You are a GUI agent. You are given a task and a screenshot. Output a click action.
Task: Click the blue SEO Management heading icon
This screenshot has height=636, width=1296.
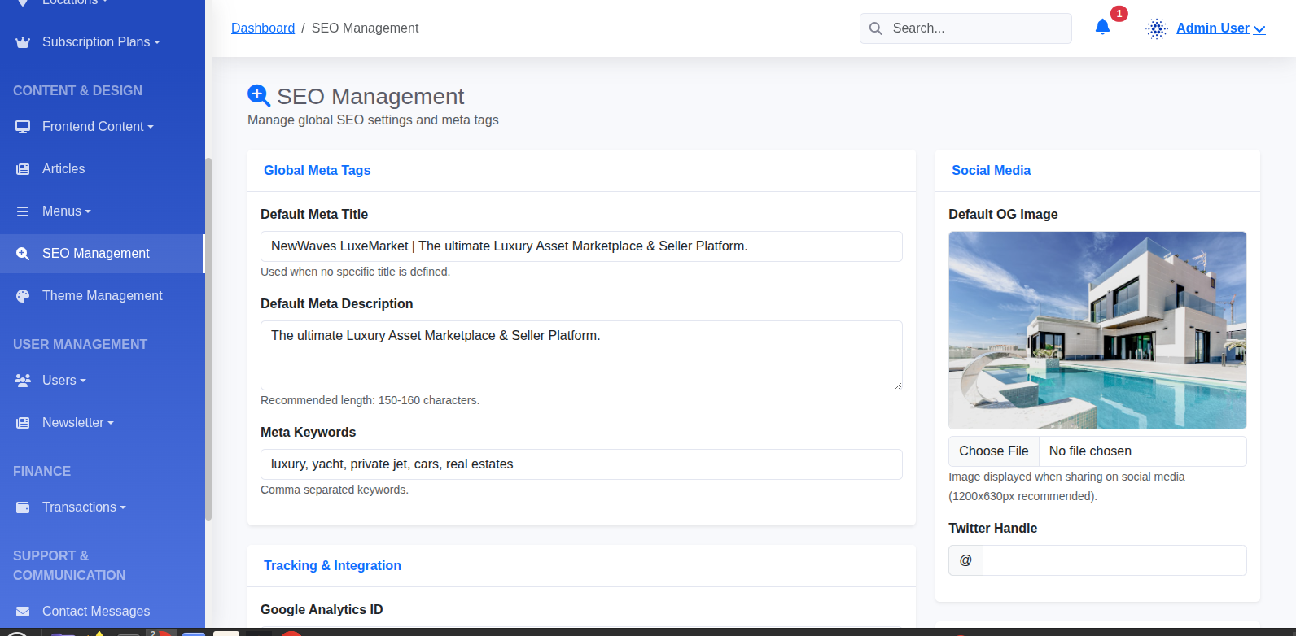pyautogui.click(x=259, y=96)
